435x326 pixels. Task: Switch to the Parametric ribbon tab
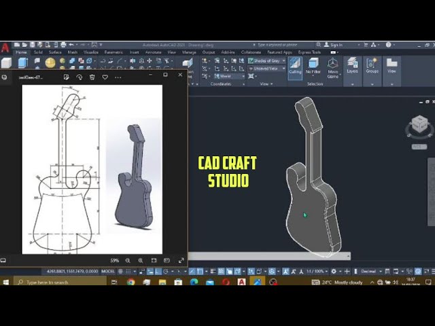[x=114, y=52]
